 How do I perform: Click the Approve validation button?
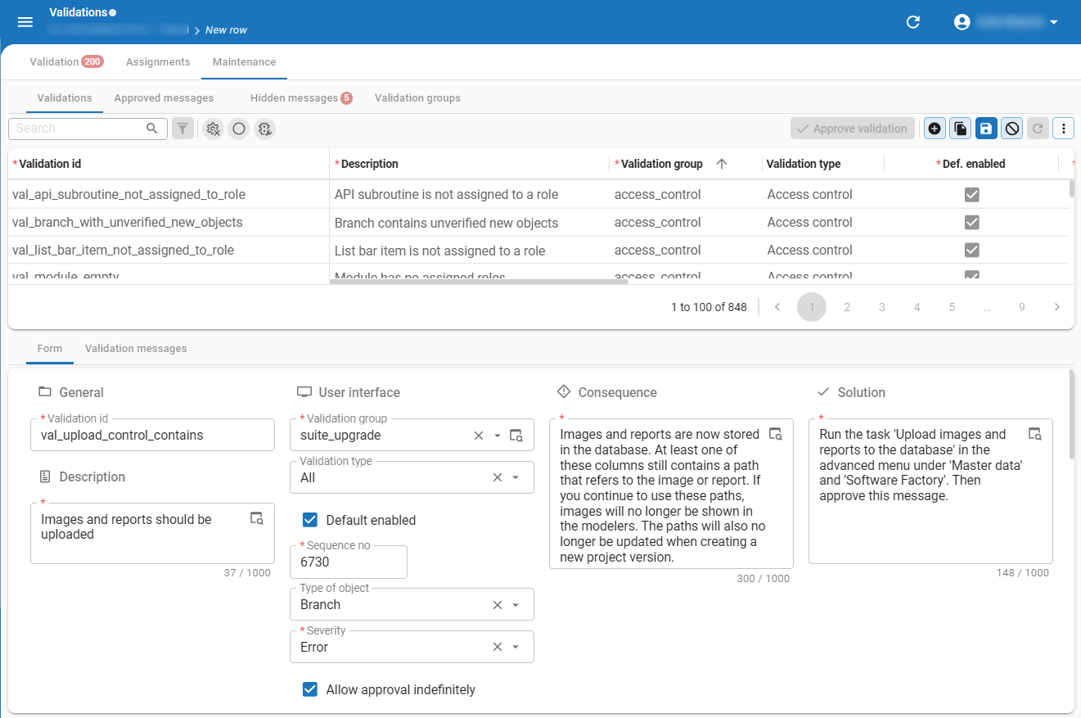pyautogui.click(x=853, y=129)
